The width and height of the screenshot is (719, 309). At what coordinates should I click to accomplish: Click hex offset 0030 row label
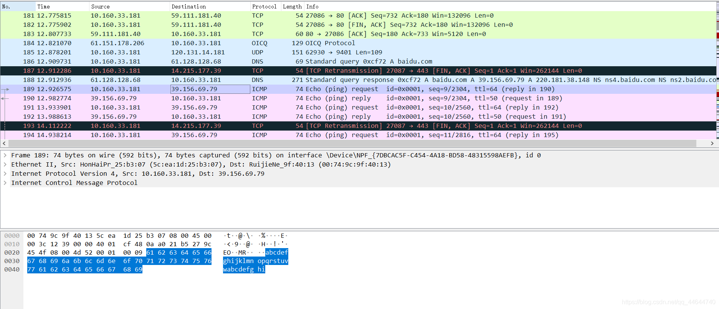12,261
